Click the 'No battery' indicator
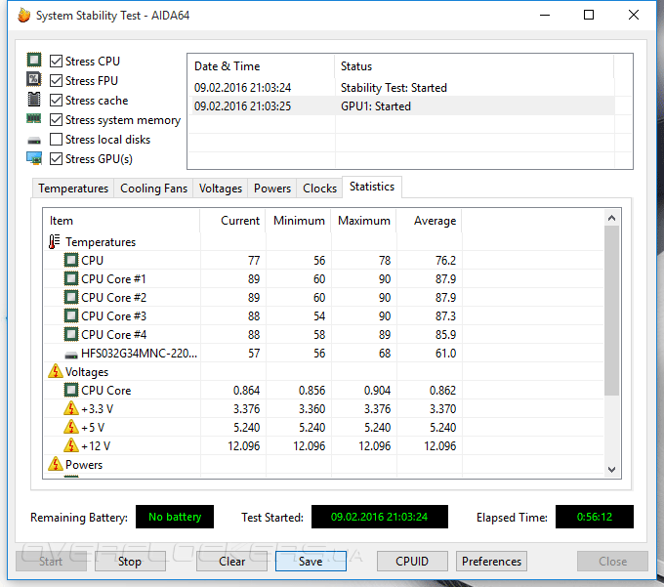664x587 pixels. (x=175, y=517)
